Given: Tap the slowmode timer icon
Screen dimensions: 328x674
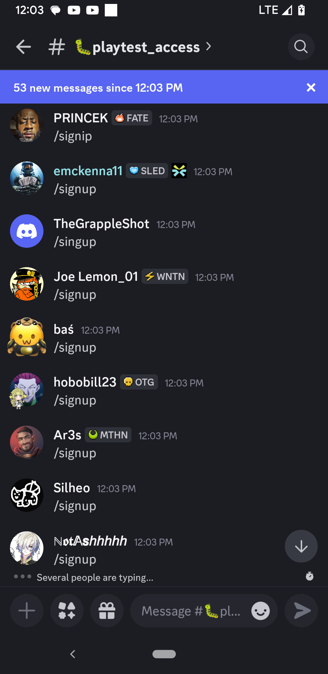Looking at the screenshot, I should (309, 576).
